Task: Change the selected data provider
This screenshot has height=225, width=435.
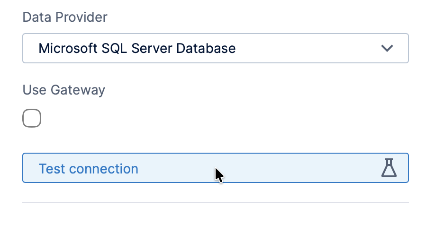Action: pyautogui.click(x=216, y=48)
